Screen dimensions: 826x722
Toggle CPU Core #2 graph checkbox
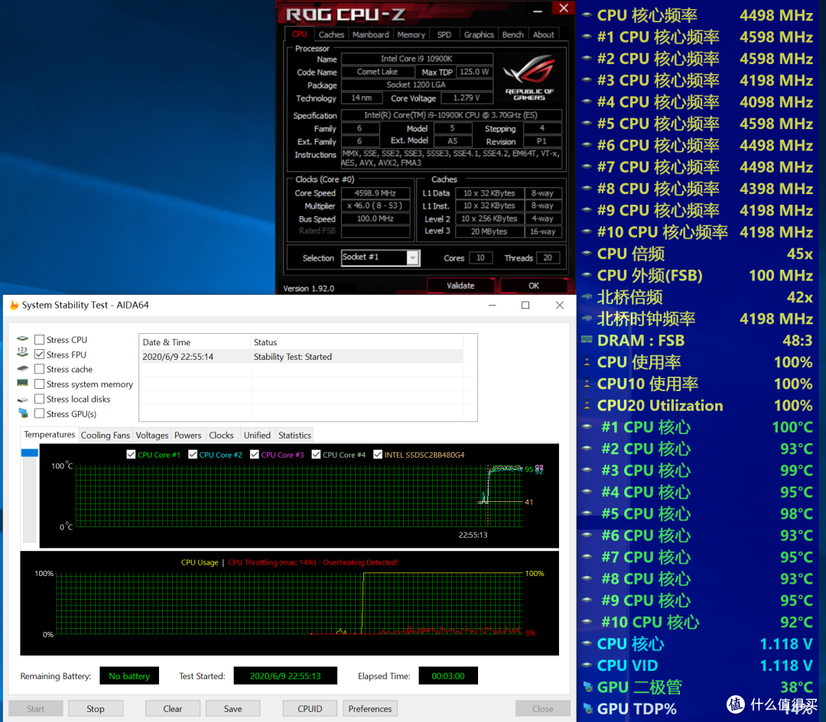193,454
